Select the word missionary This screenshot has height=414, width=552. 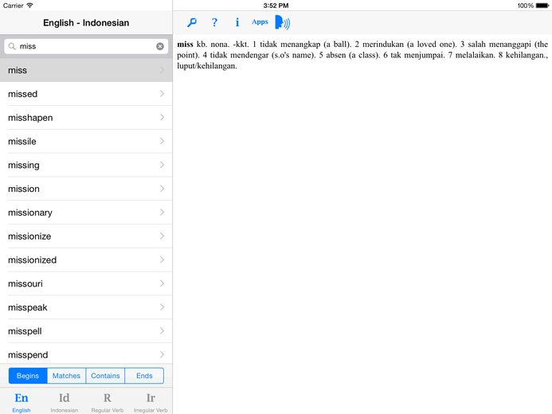[86, 213]
